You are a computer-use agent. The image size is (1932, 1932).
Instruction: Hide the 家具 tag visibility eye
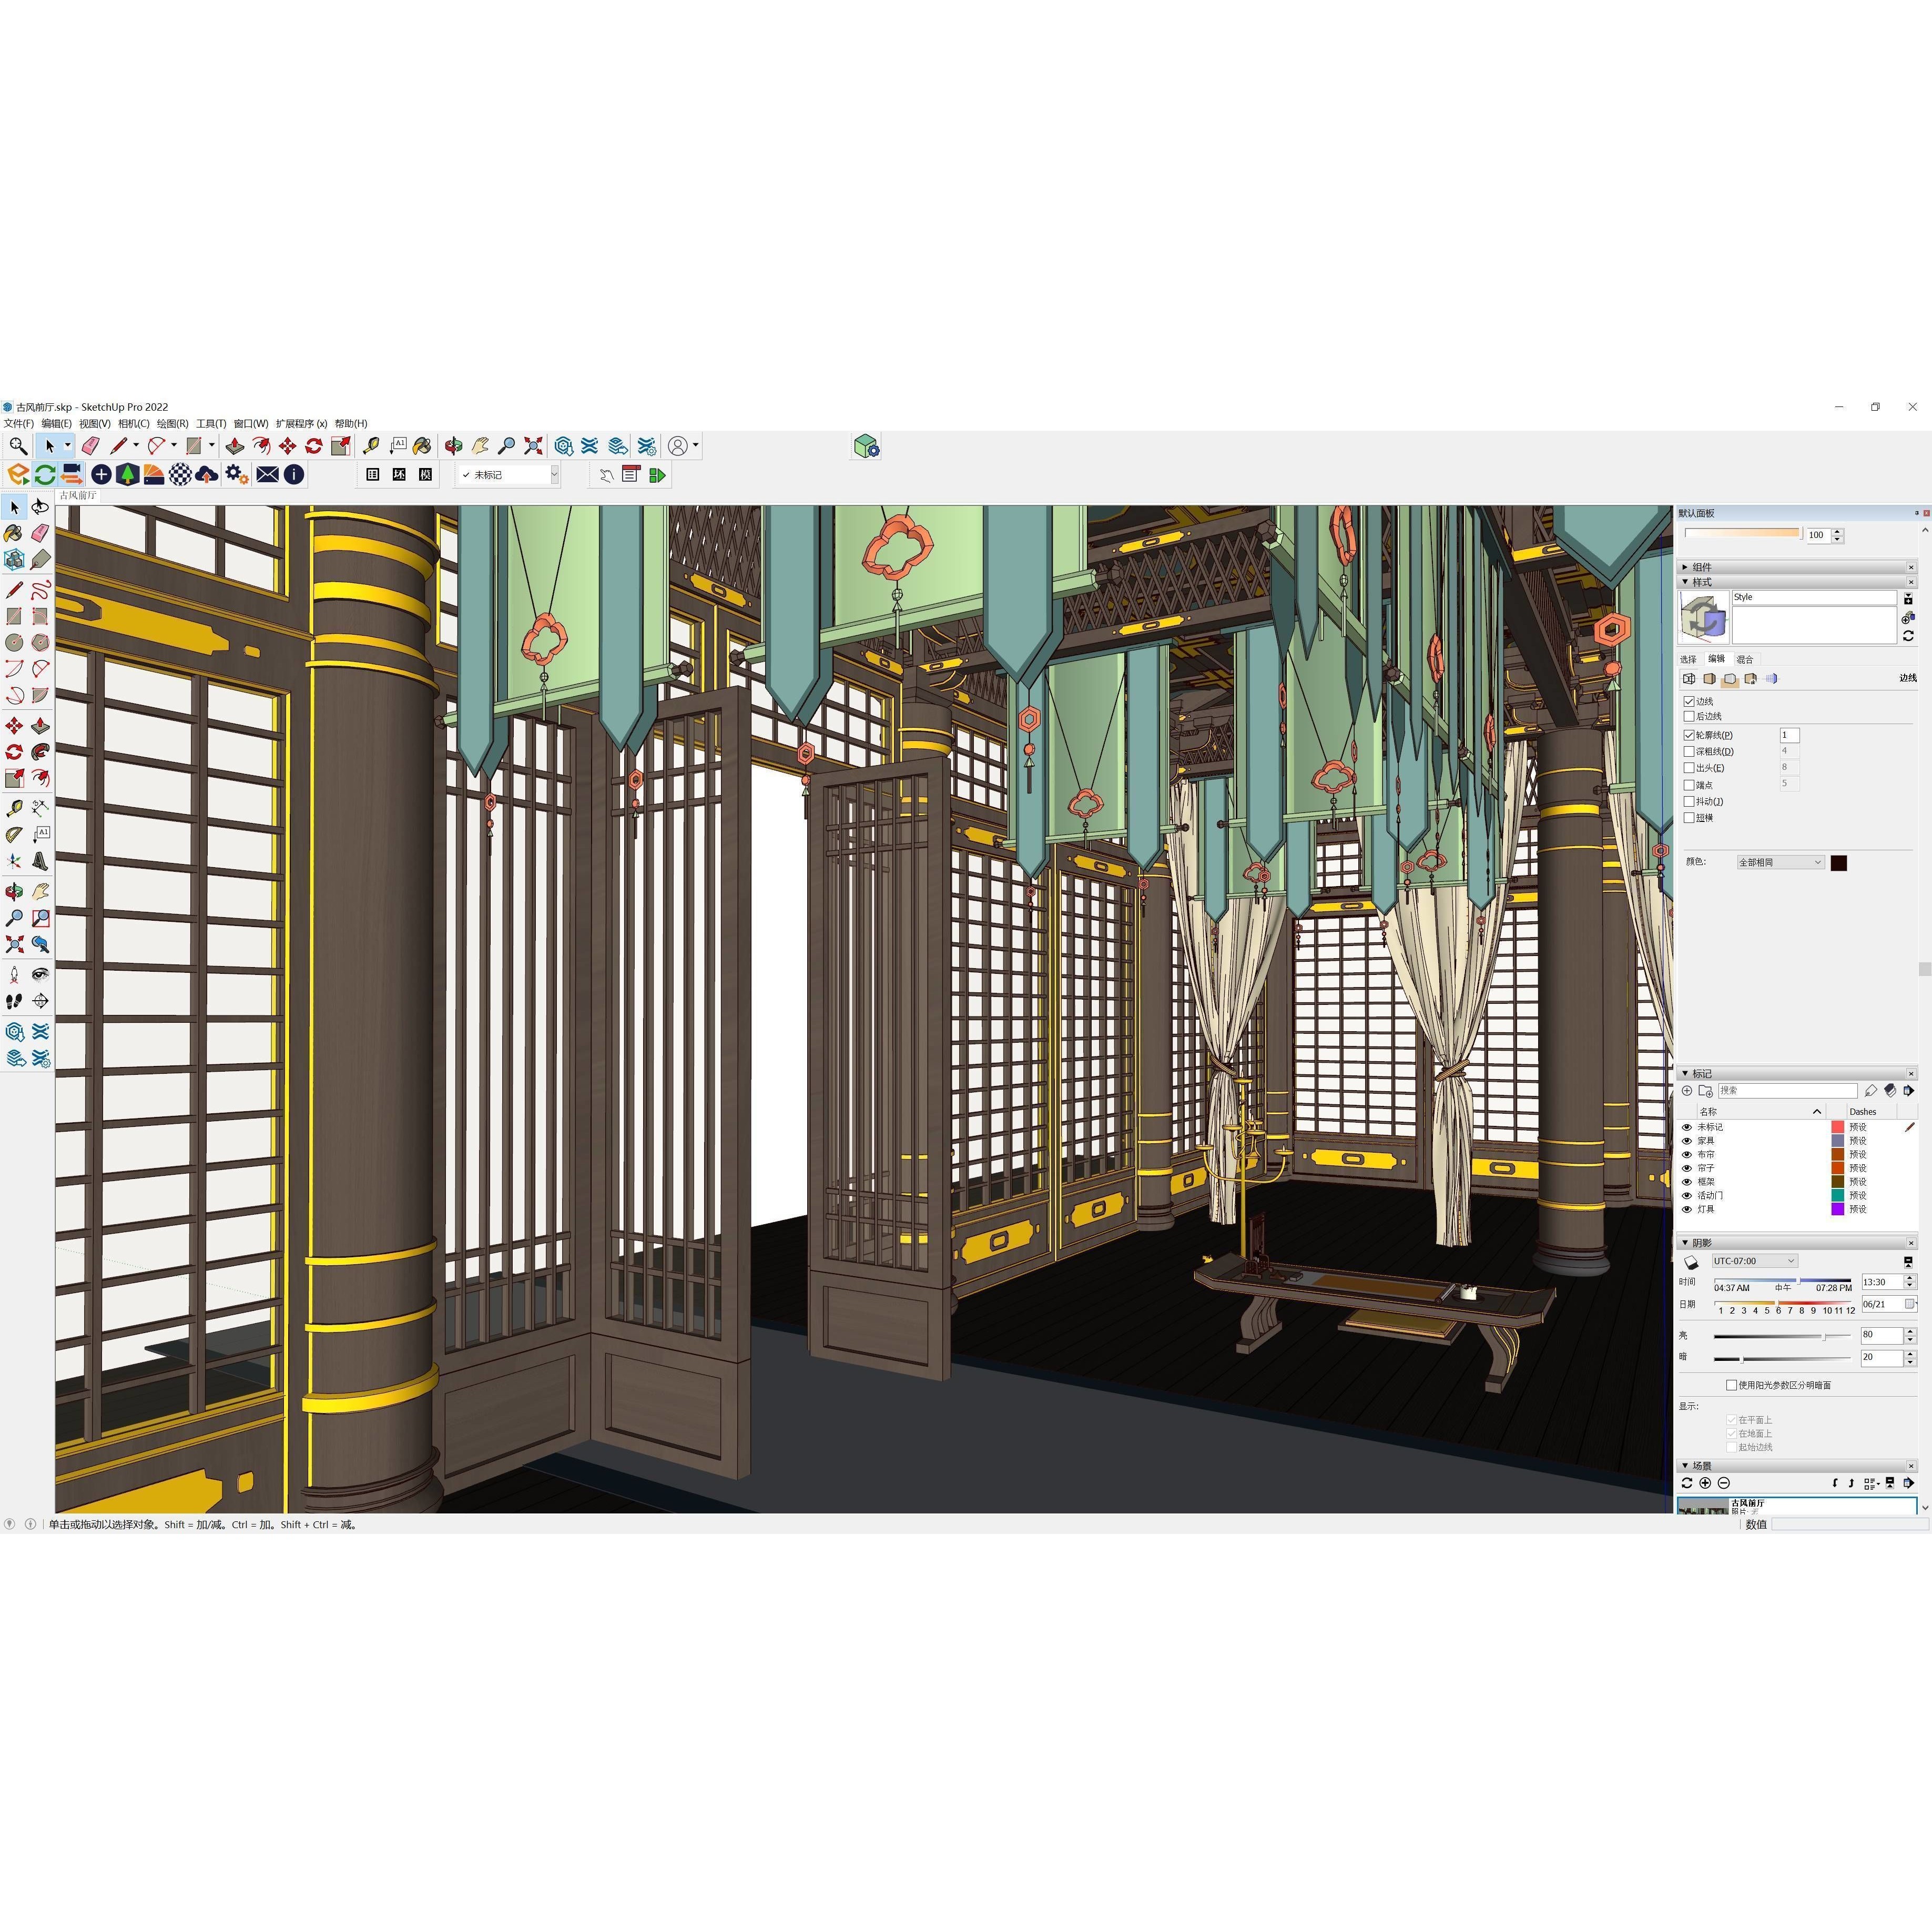tap(1687, 1140)
